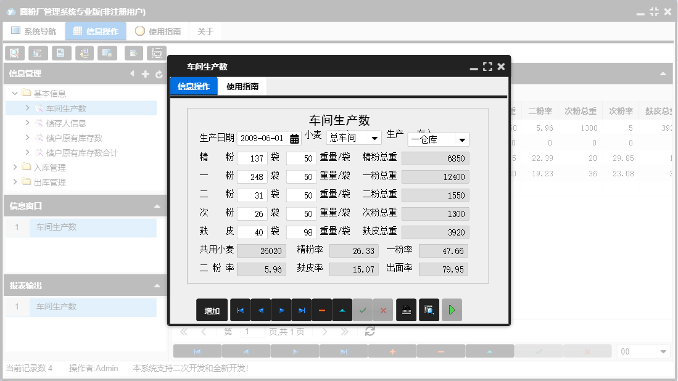Select the search records tool in the toolbar
The width and height of the screenshot is (678, 381).
click(14, 53)
